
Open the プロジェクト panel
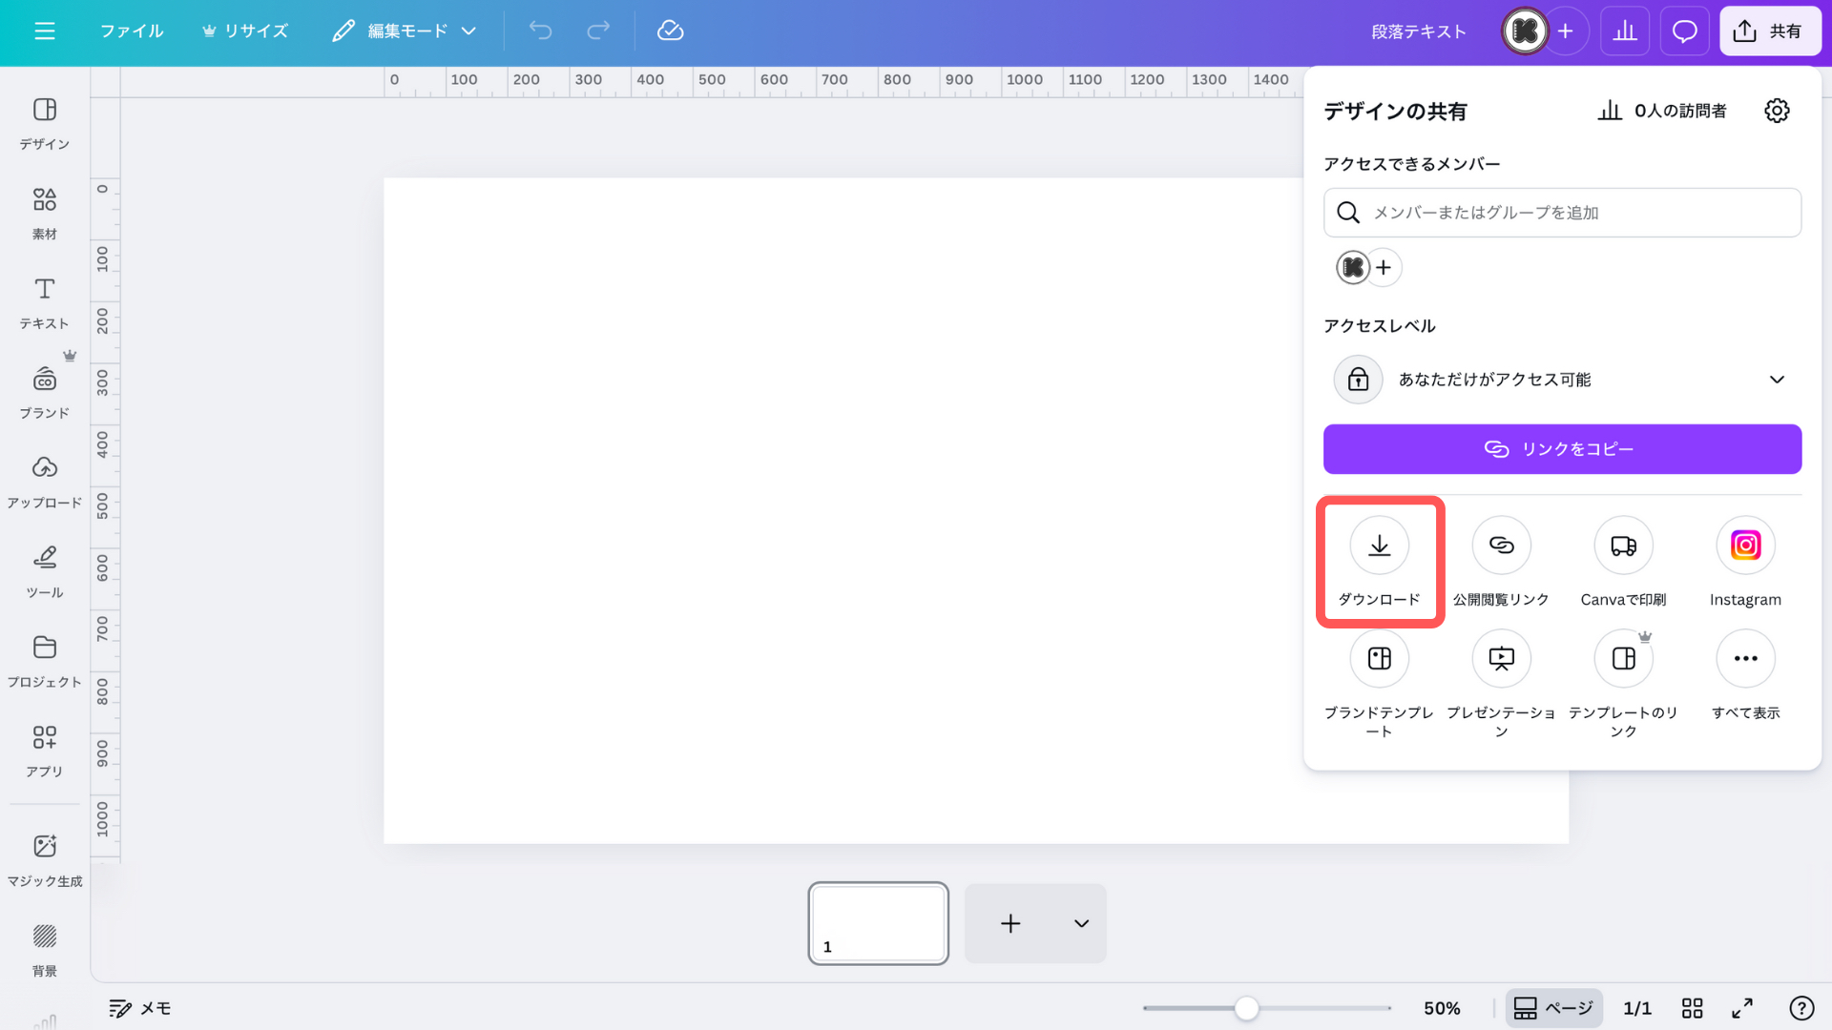click(45, 662)
